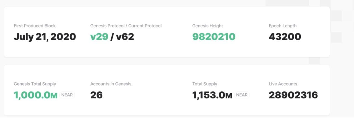The height and width of the screenshot is (118, 354).
Task: Click the green 9820210 genesis height link
Action: (x=214, y=37)
